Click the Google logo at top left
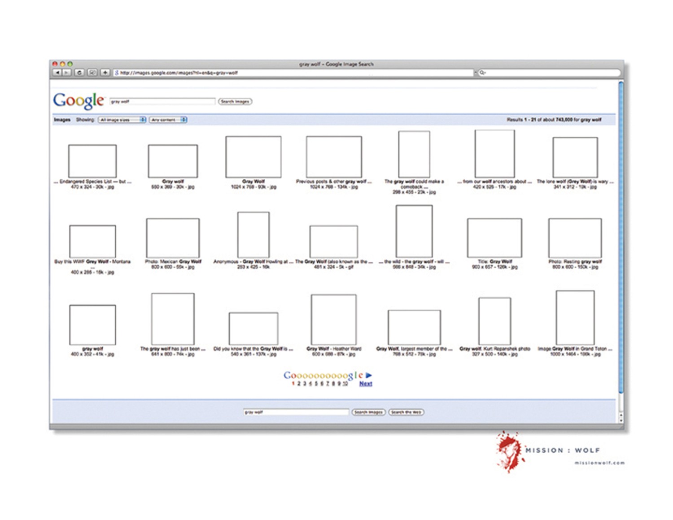The image size is (673, 520). pos(79,101)
